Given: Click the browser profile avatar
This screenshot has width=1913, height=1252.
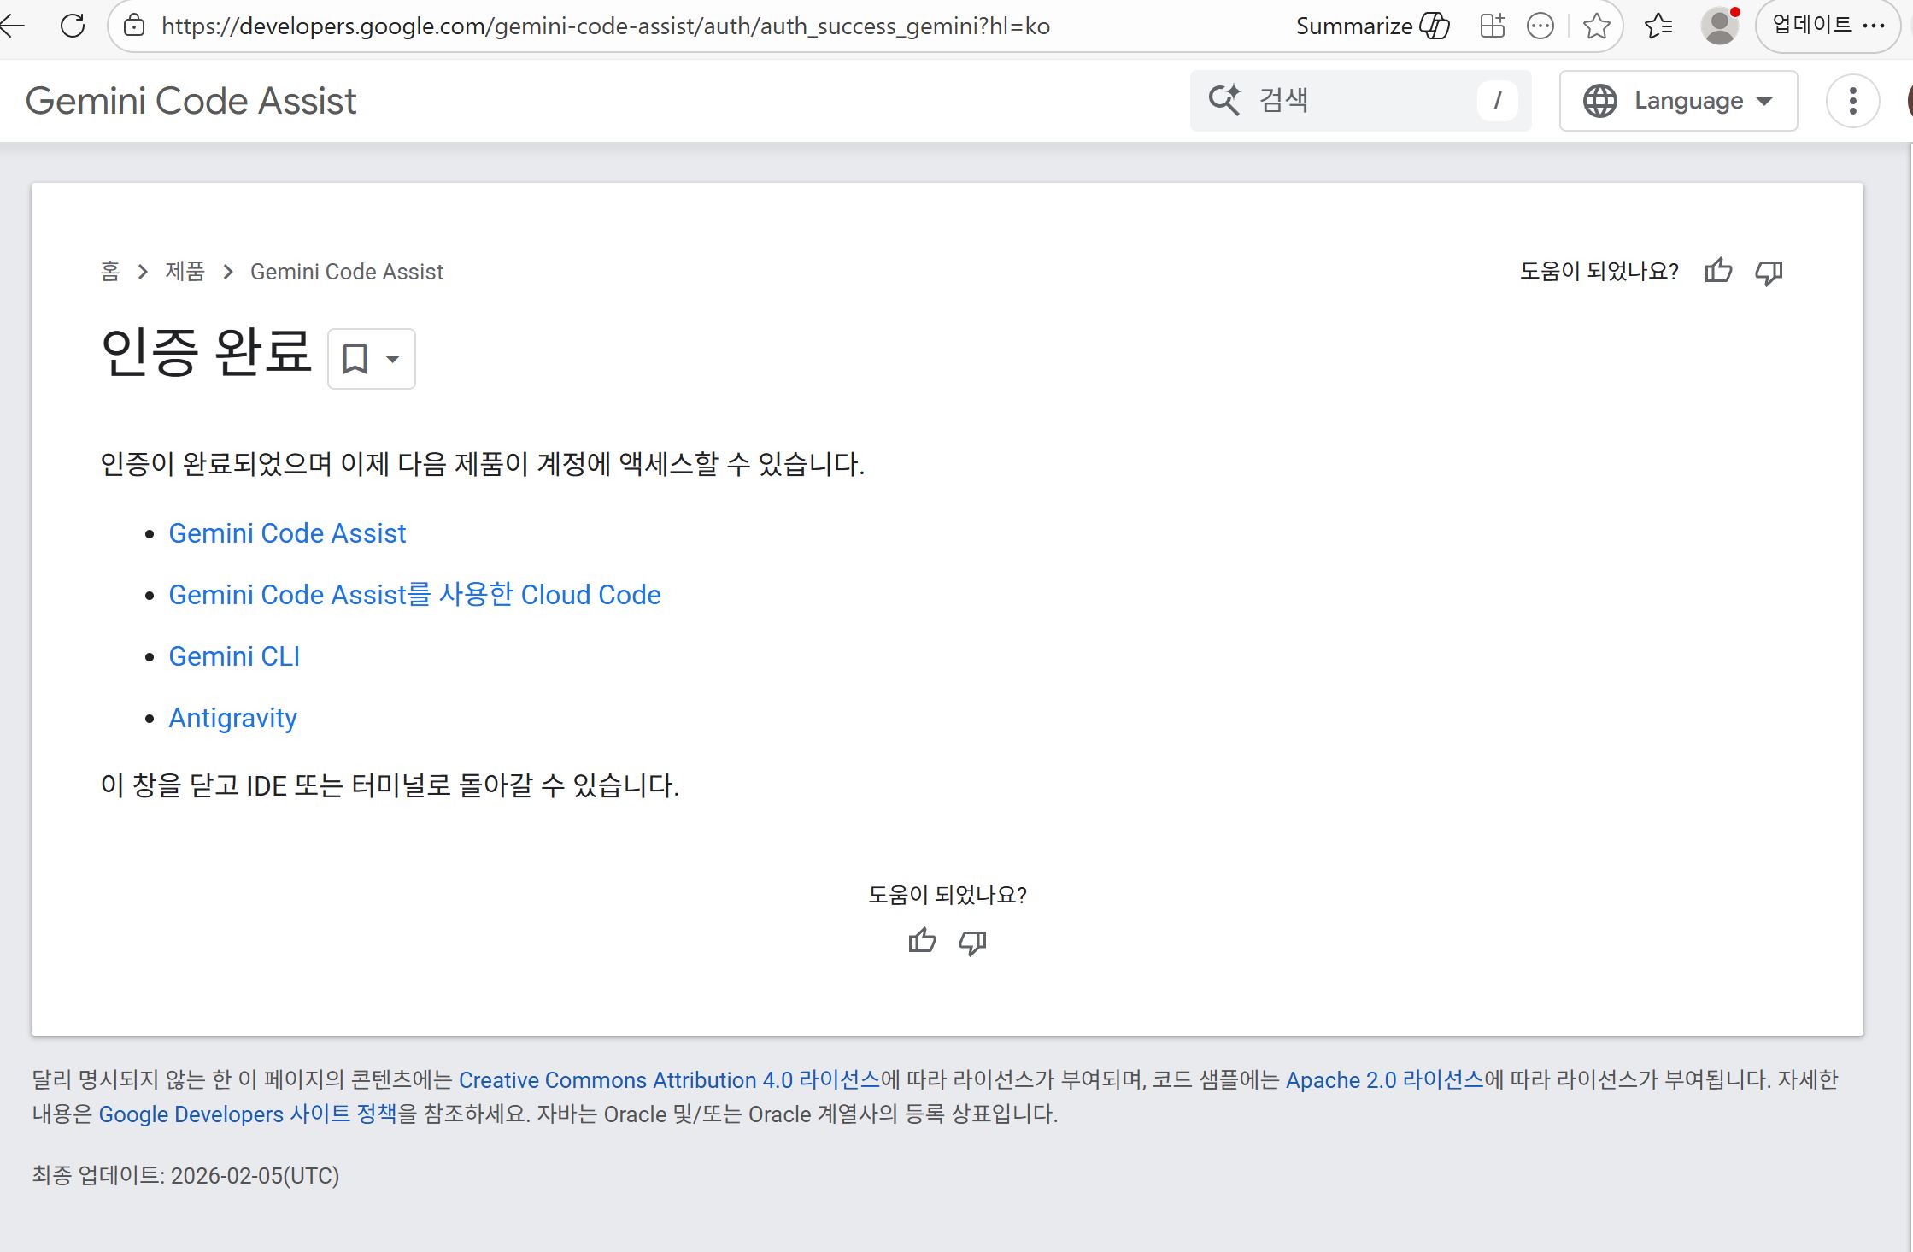Looking at the screenshot, I should coord(1719,26).
